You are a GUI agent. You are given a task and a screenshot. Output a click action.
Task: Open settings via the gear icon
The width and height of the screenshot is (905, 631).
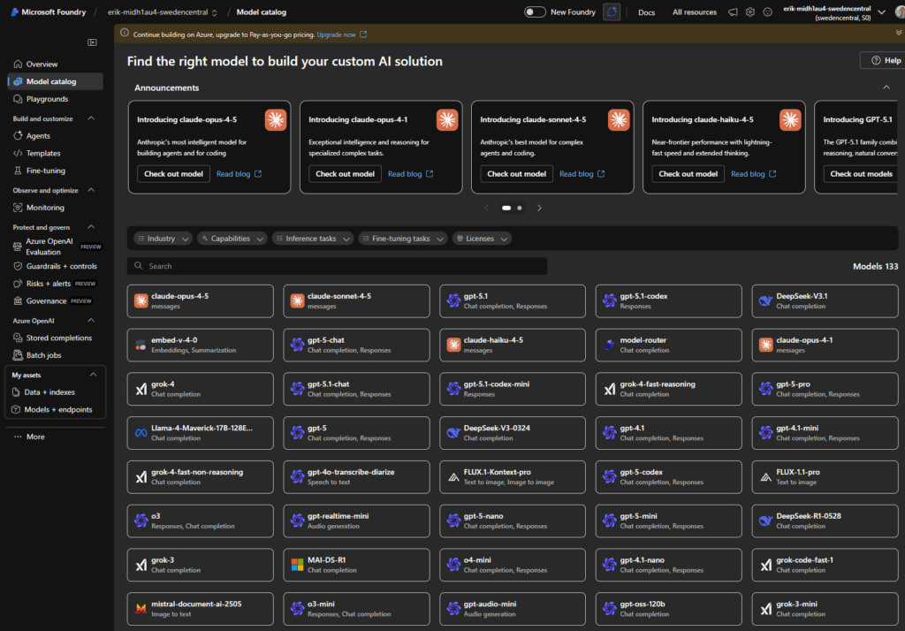click(x=749, y=12)
